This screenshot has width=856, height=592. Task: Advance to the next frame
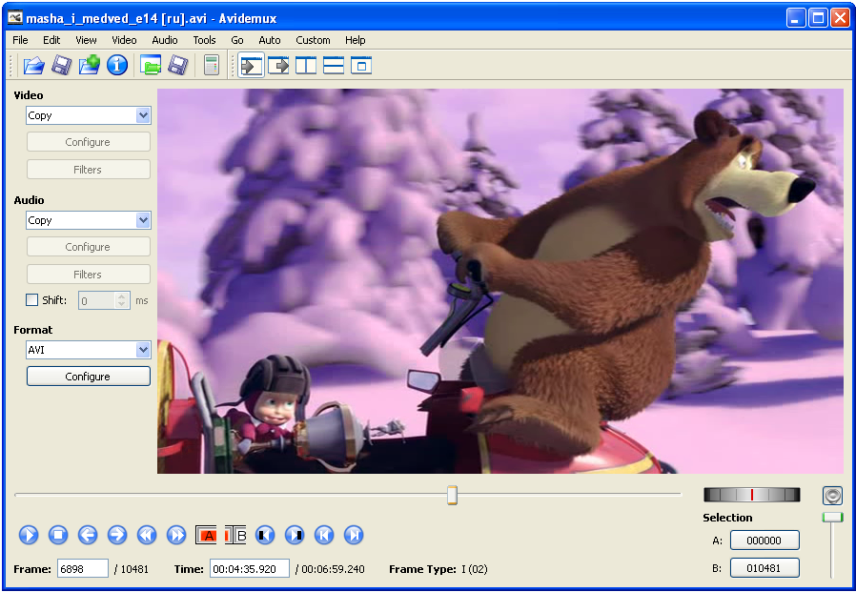pos(117,535)
